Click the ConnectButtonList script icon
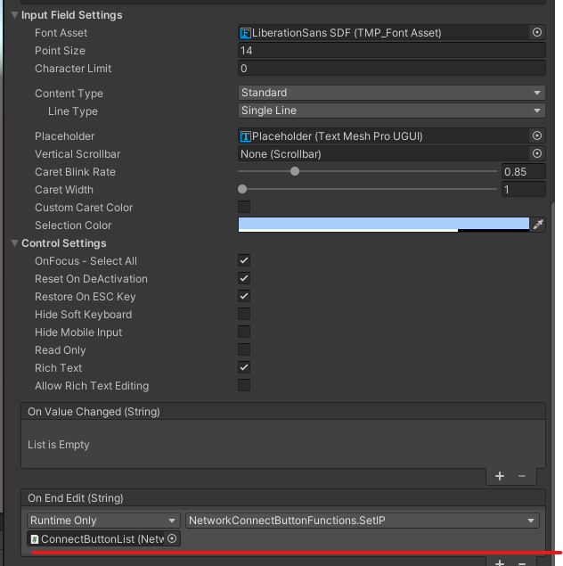The height and width of the screenshot is (566, 563). point(35,539)
